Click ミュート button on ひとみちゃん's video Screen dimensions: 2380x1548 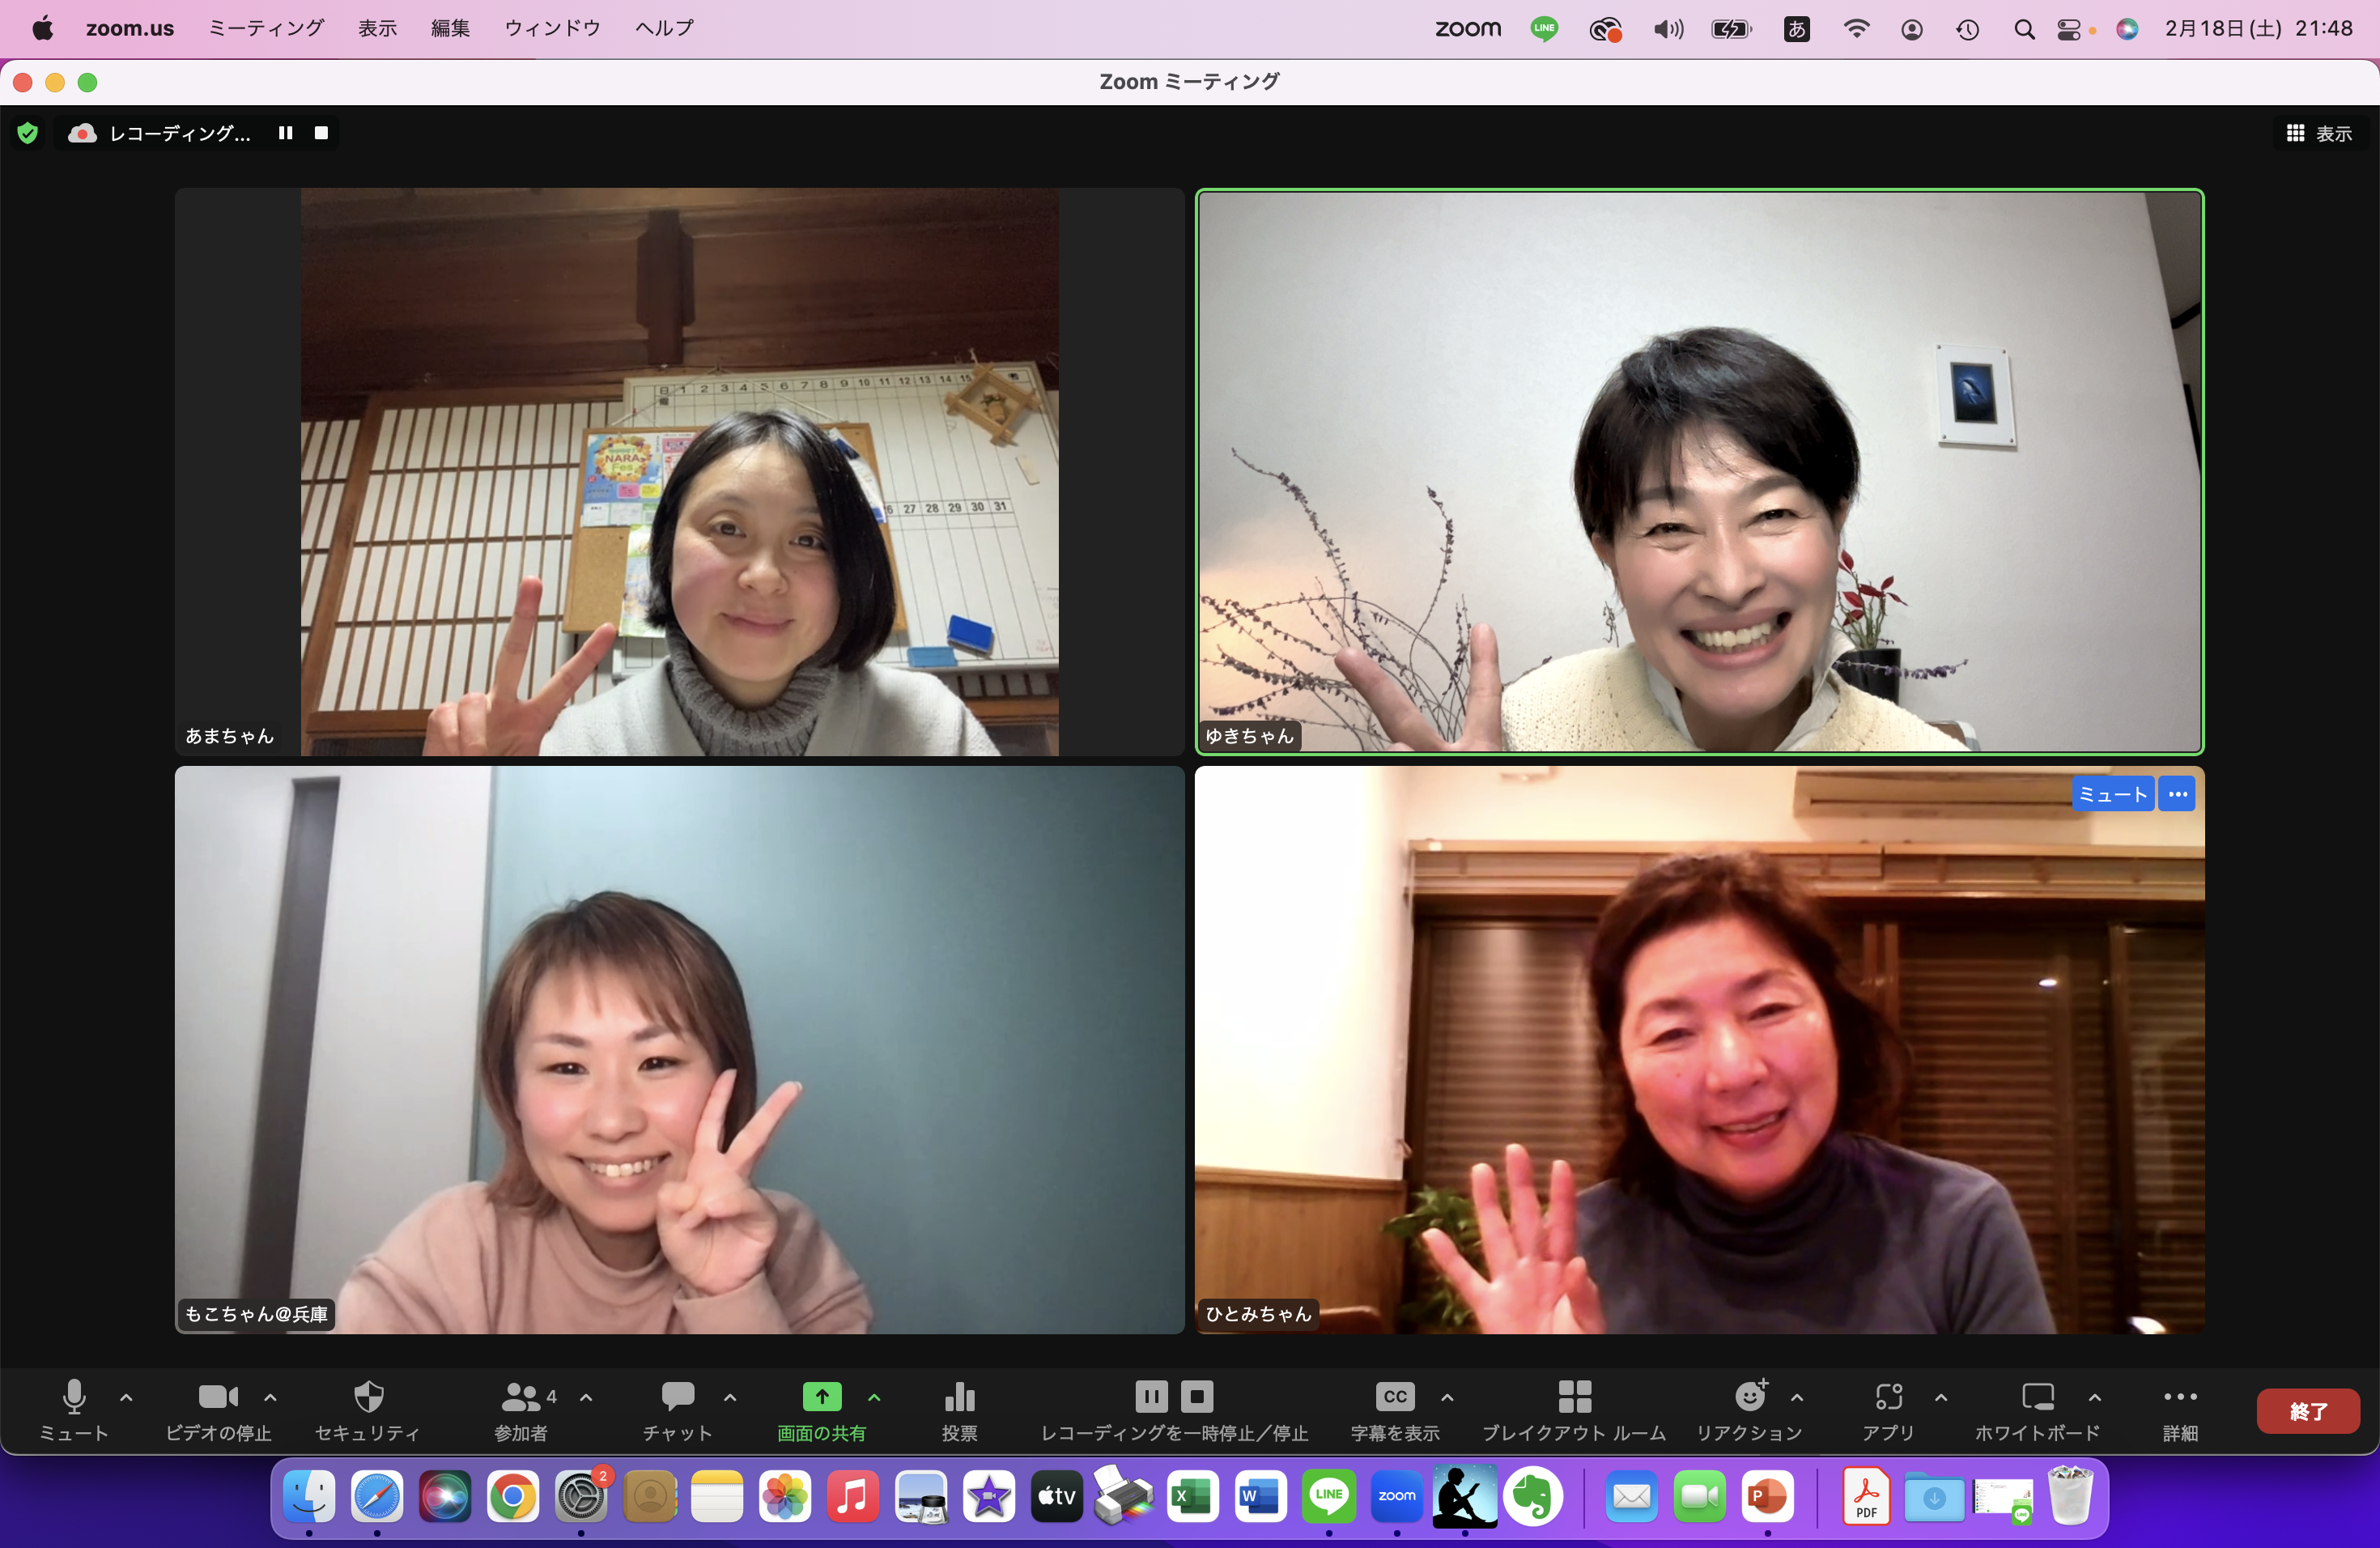pos(2112,794)
